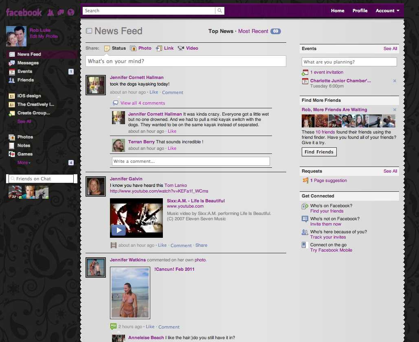Click News Feed heading icon
This screenshot has height=342, width=419.
(x=89, y=31)
